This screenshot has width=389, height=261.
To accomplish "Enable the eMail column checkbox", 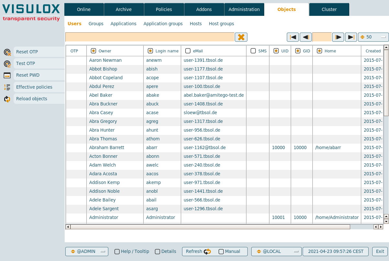I will [188, 51].
